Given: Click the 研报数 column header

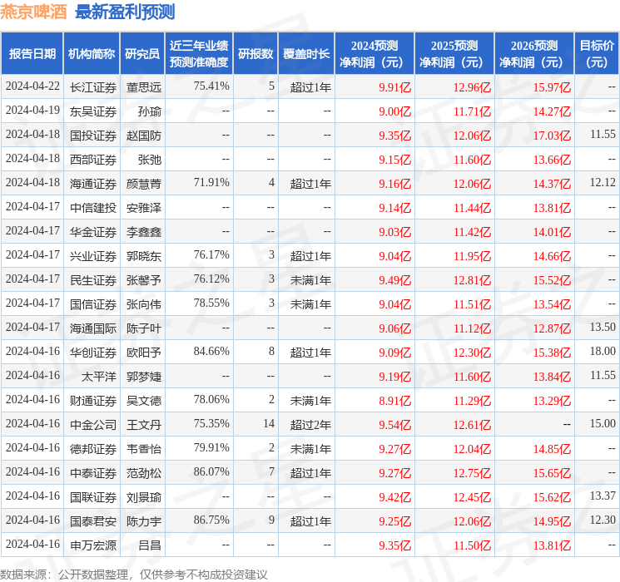Looking at the screenshot, I should tap(255, 54).
